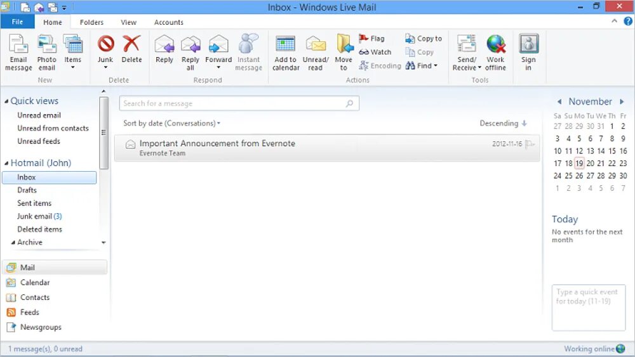The width and height of the screenshot is (635, 357).
Task: Delete the selected message
Action: (x=131, y=49)
